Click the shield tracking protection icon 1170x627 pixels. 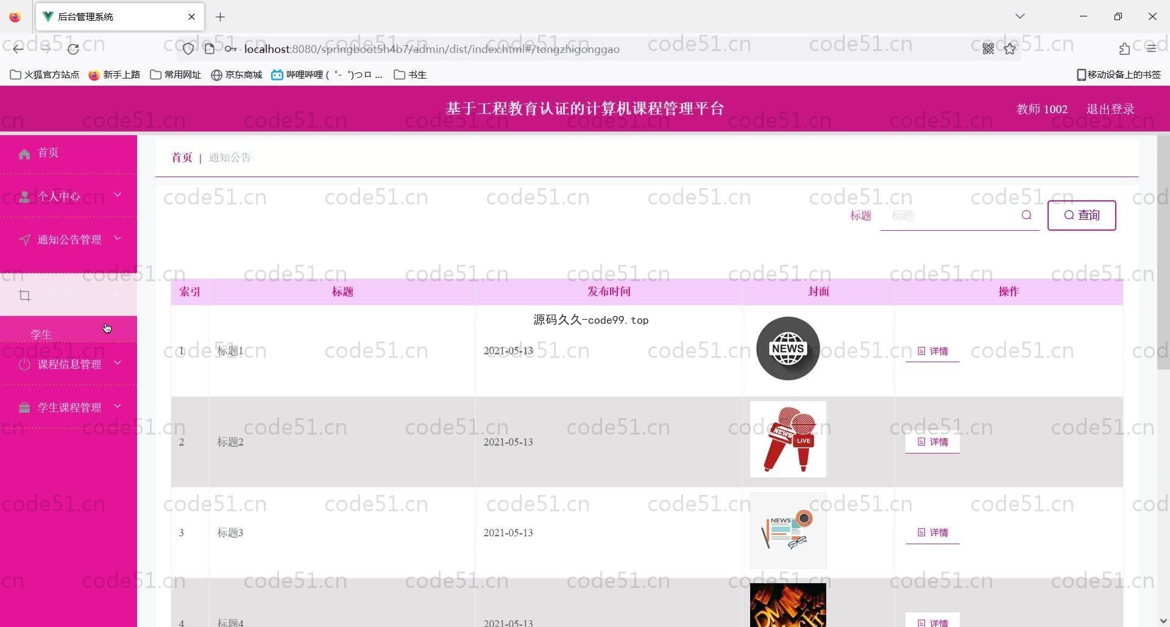(188, 49)
